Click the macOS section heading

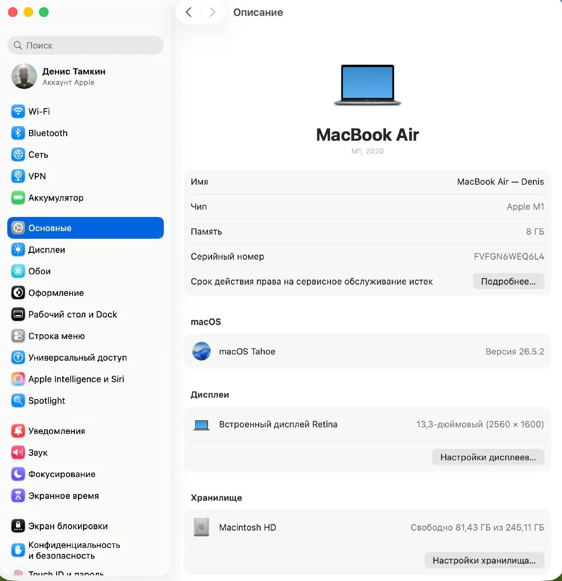coord(206,322)
